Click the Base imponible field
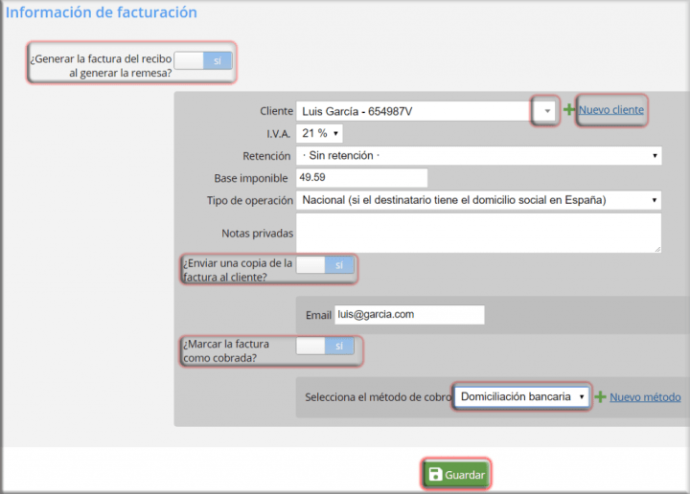This screenshot has height=494, width=690. [x=361, y=177]
